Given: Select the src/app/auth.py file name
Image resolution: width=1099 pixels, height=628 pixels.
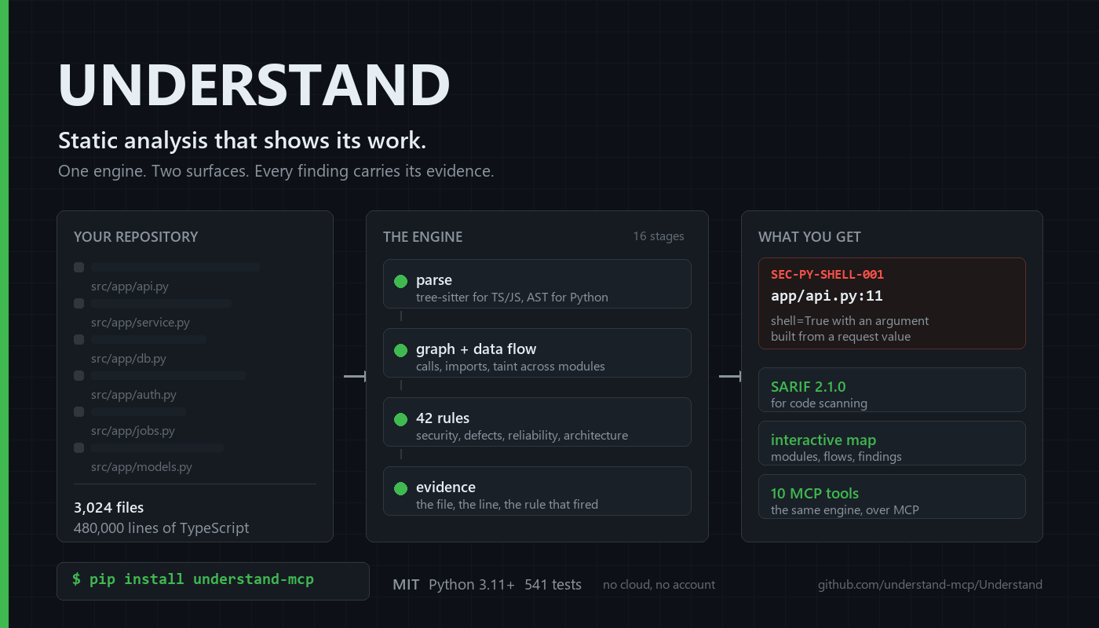Looking at the screenshot, I should [x=133, y=395].
